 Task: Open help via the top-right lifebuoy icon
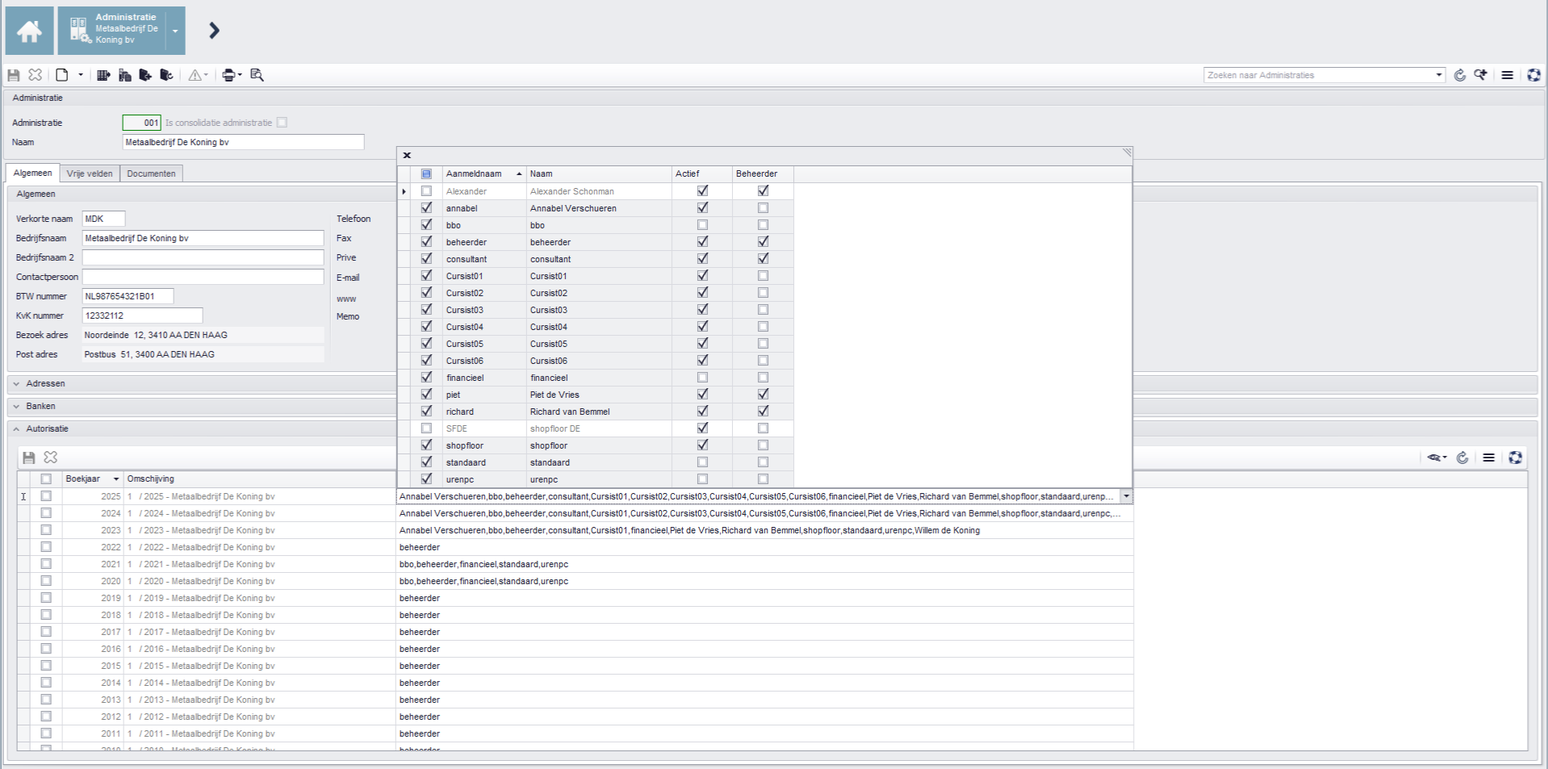1533,75
